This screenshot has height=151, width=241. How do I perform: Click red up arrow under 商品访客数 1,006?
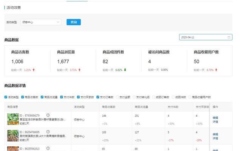coord(34,70)
